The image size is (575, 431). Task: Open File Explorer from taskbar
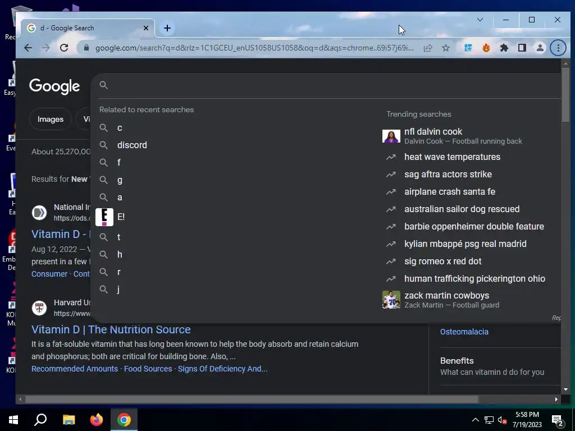click(x=69, y=420)
